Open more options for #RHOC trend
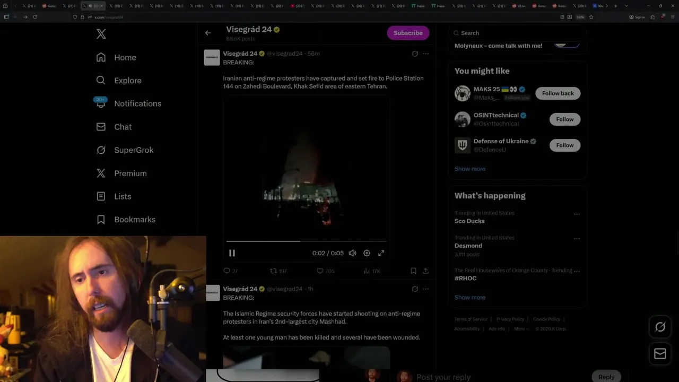The height and width of the screenshot is (382, 679). pyautogui.click(x=577, y=271)
